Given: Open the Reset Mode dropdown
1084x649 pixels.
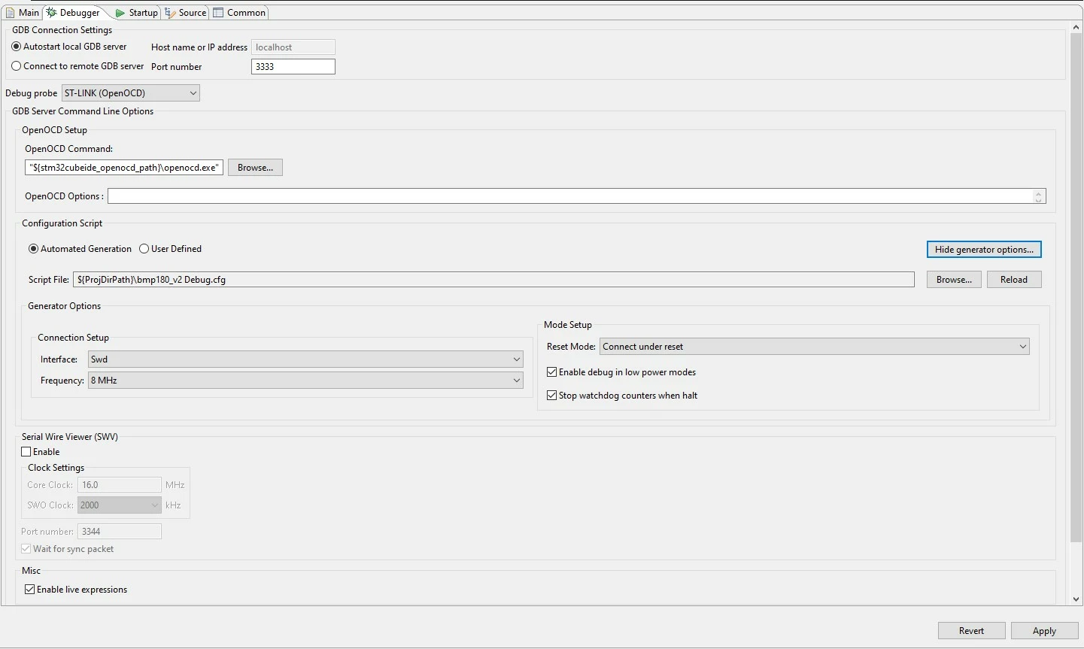Looking at the screenshot, I should click(815, 347).
